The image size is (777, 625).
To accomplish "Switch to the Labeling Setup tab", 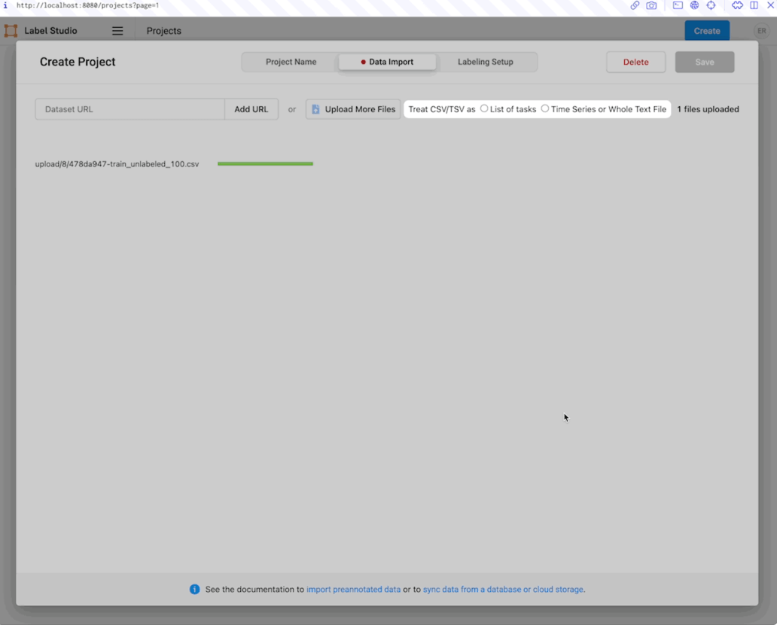I will click(485, 62).
